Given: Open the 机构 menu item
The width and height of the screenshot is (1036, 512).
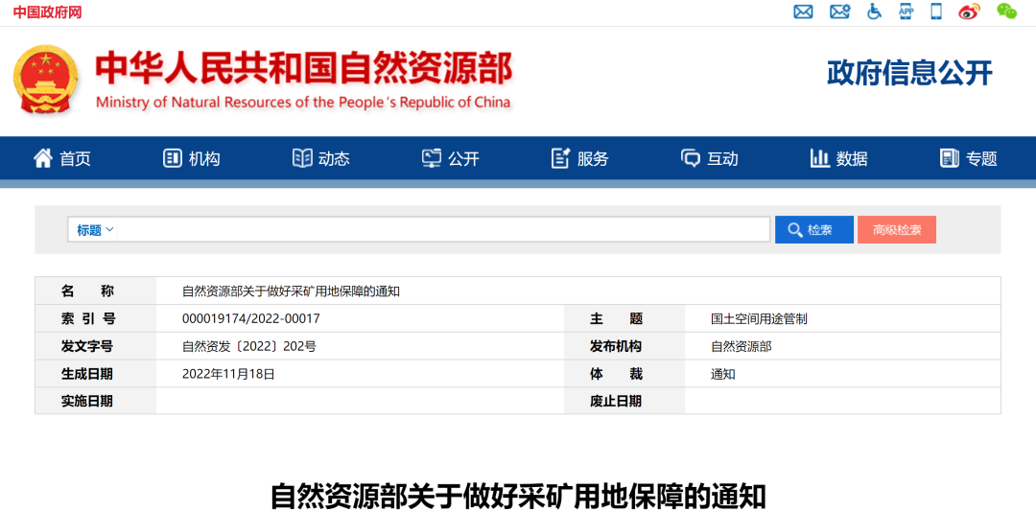Looking at the screenshot, I should 192,159.
